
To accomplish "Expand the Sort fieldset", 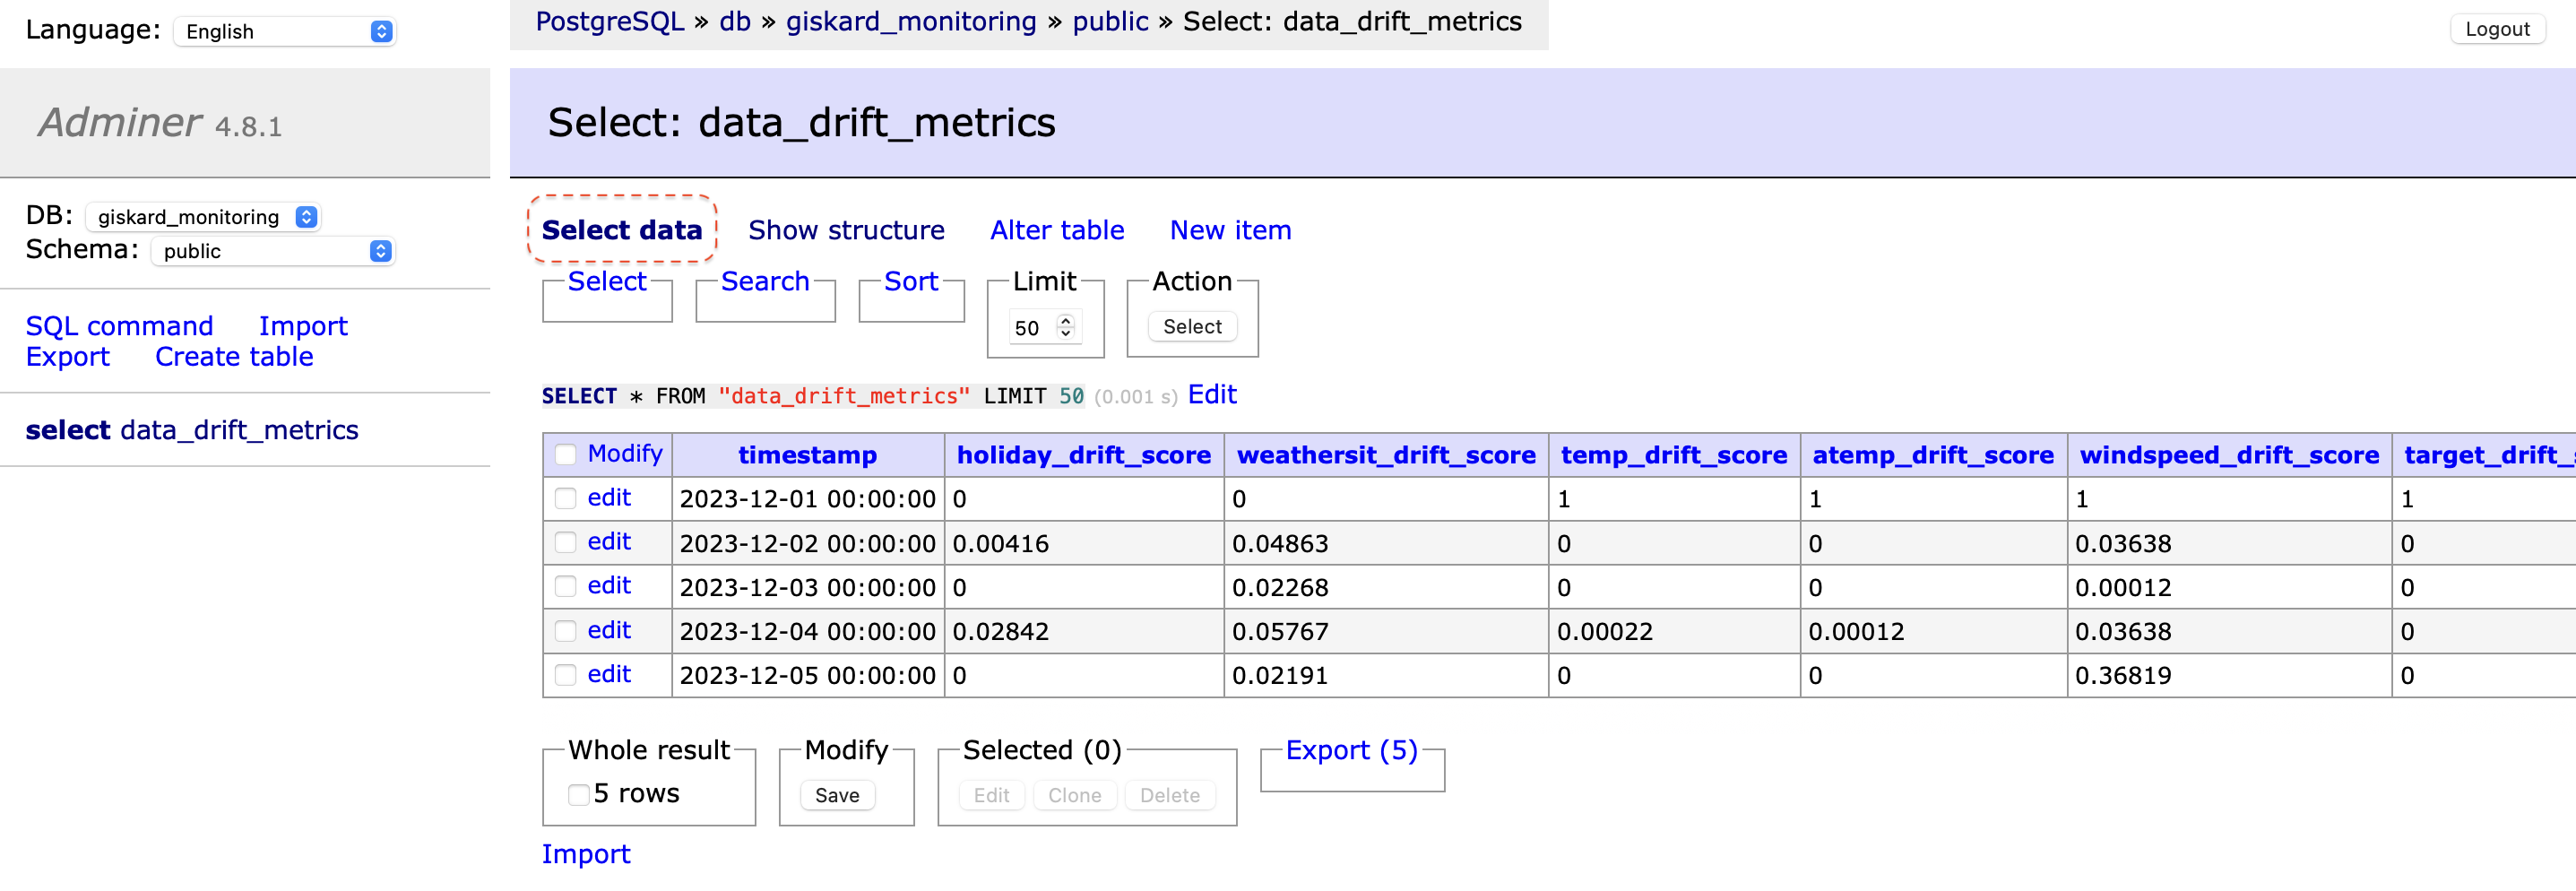I will [x=911, y=282].
